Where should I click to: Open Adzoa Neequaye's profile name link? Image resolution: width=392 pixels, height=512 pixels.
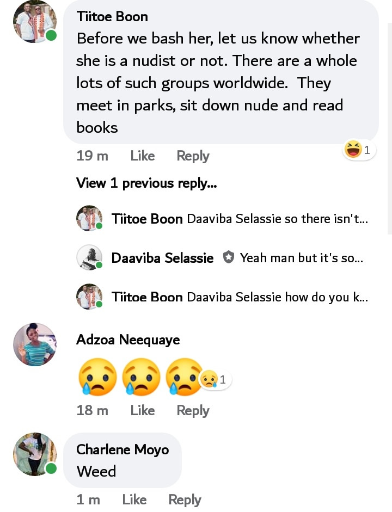(128, 340)
